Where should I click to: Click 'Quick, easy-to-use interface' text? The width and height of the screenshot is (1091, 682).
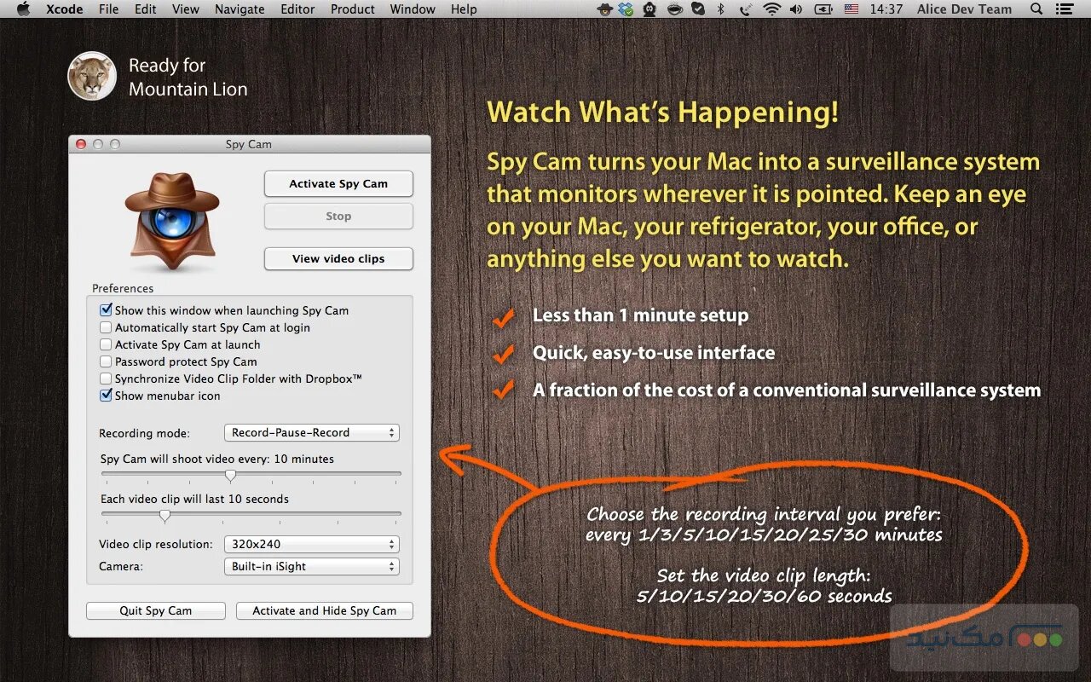click(x=654, y=353)
